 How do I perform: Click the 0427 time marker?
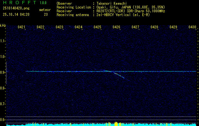(x=135, y=27)
